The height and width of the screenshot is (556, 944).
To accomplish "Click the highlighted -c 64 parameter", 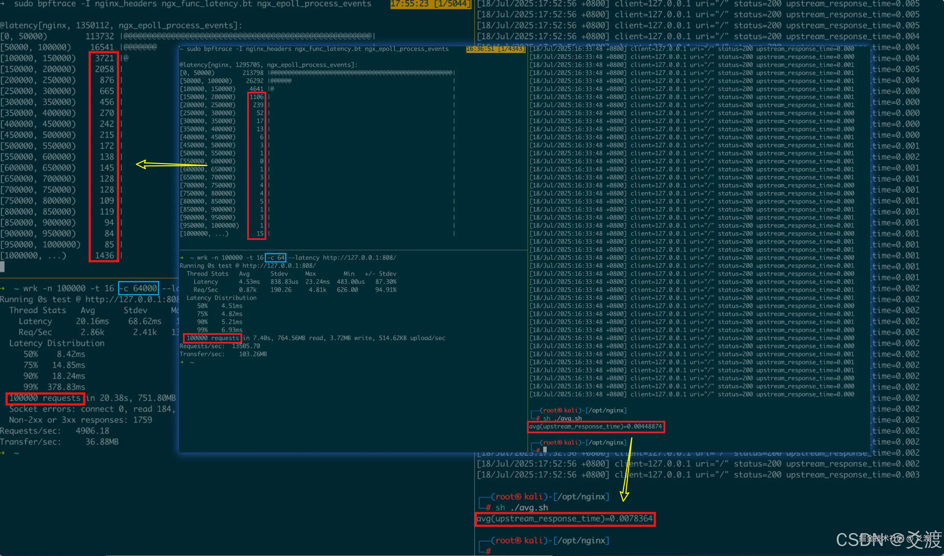I will [x=275, y=257].
